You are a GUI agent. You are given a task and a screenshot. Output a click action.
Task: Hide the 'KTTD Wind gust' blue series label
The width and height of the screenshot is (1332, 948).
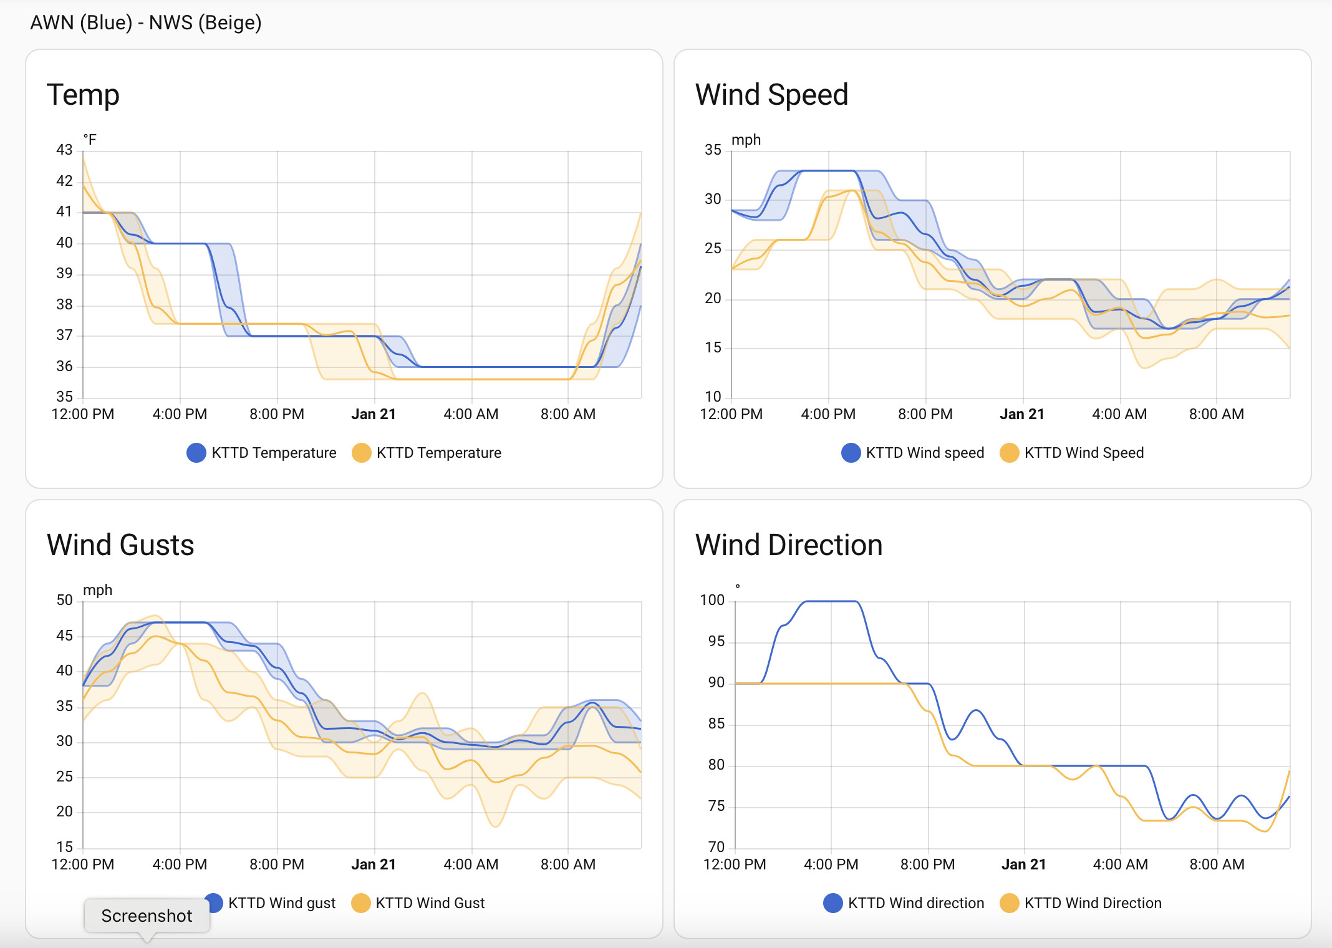[282, 903]
